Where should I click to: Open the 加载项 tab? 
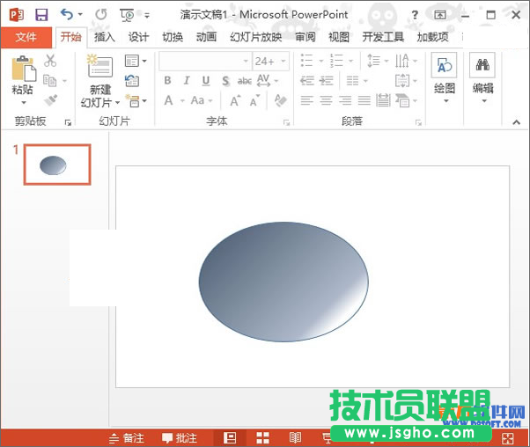click(432, 37)
